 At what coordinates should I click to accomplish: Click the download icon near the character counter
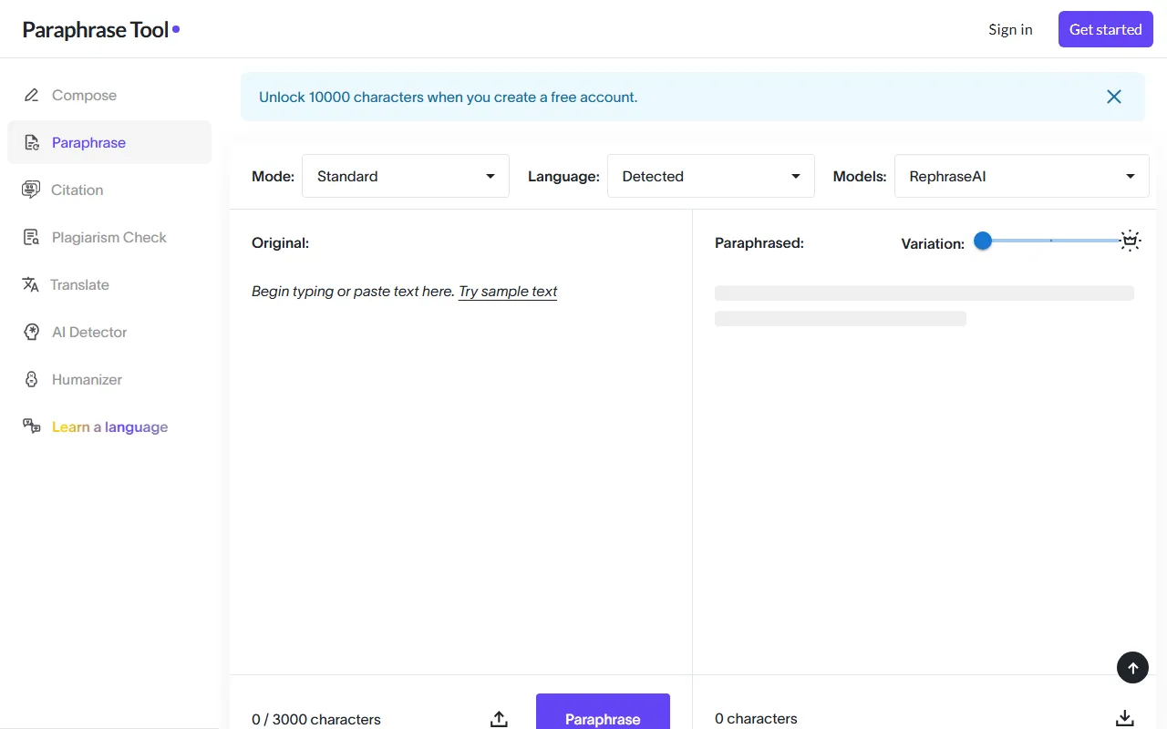[x=1125, y=717]
